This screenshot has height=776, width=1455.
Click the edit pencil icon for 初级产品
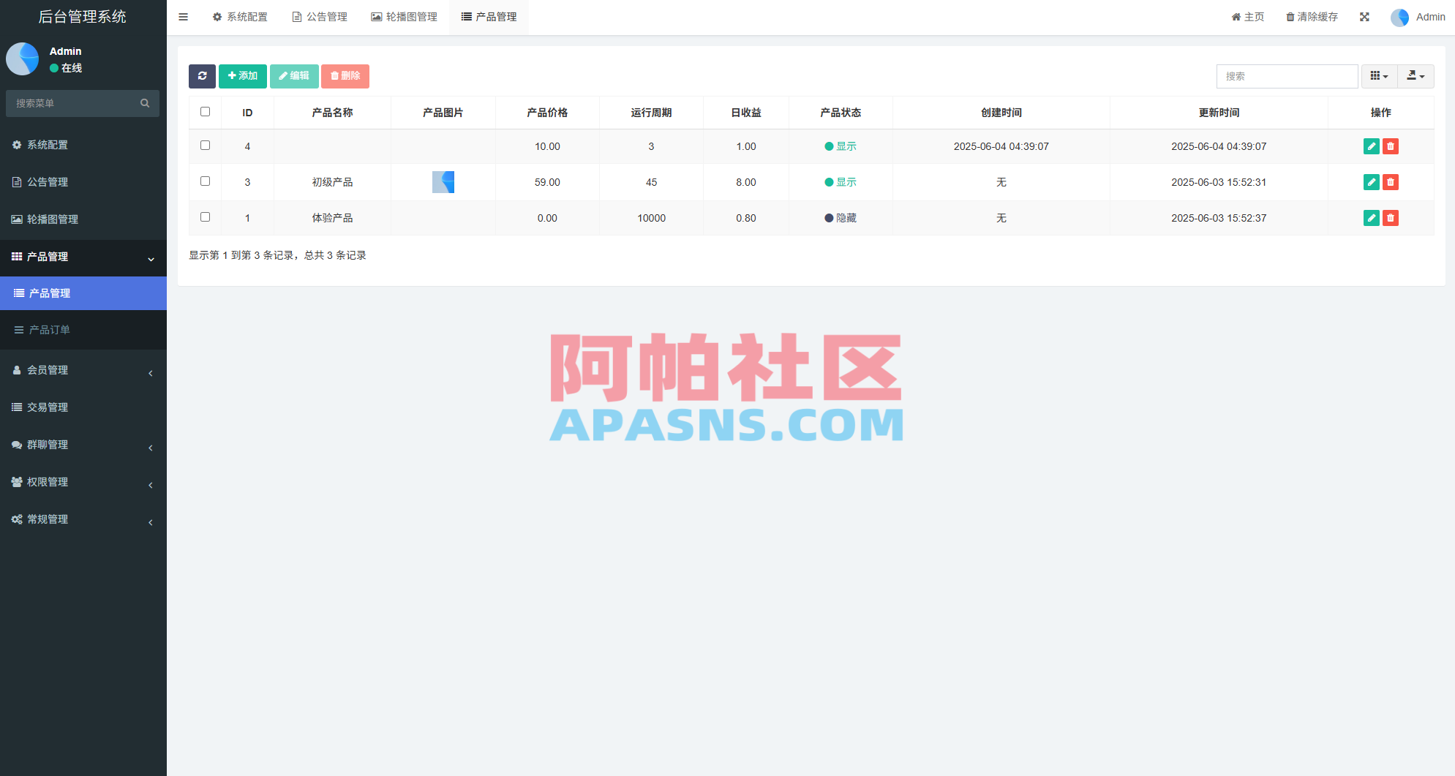click(1371, 182)
